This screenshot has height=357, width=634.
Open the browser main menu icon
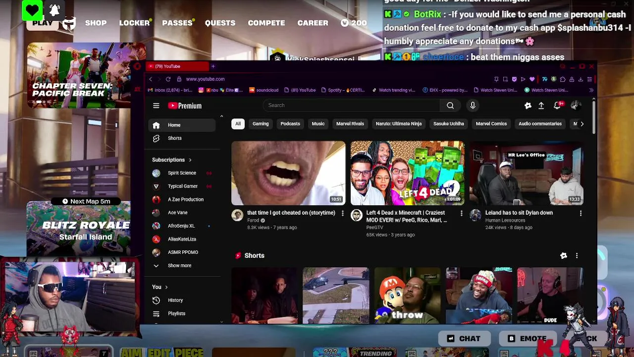[x=589, y=79]
